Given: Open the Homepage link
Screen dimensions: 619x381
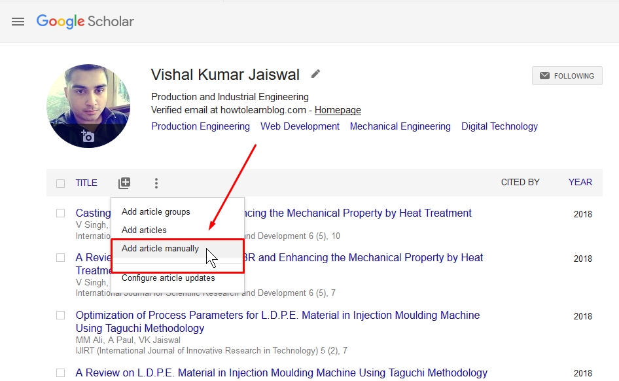Looking at the screenshot, I should point(338,110).
